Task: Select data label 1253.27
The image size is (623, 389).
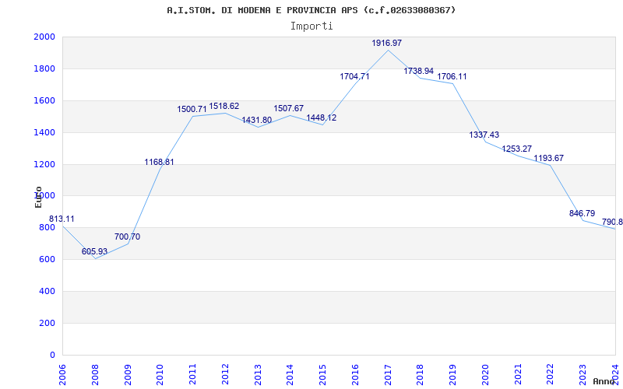Action: click(516, 149)
